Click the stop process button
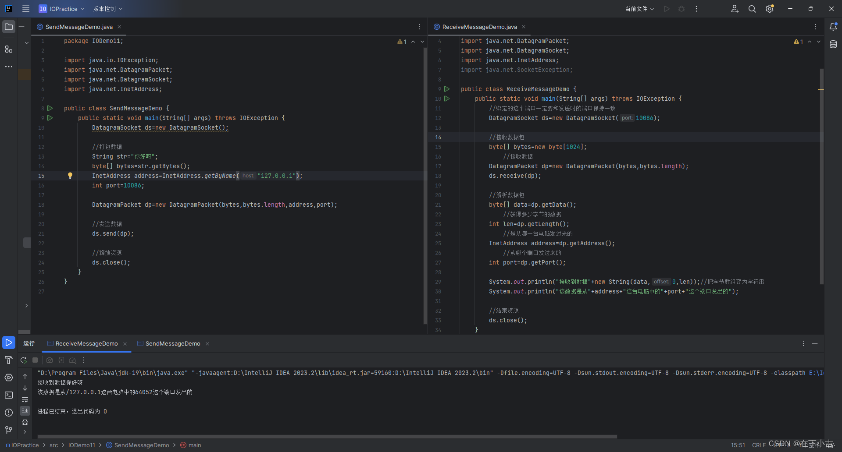This screenshot has height=452, width=842. pyautogui.click(x=36, y=360)
